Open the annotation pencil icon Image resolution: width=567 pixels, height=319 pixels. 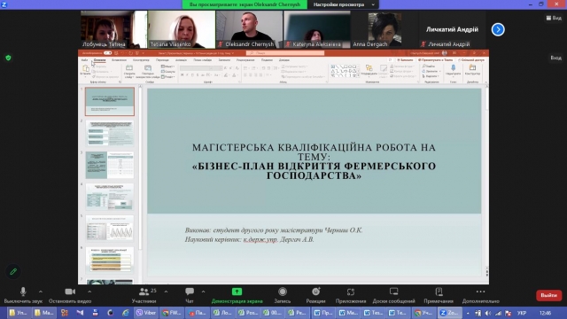click(13, 271)
